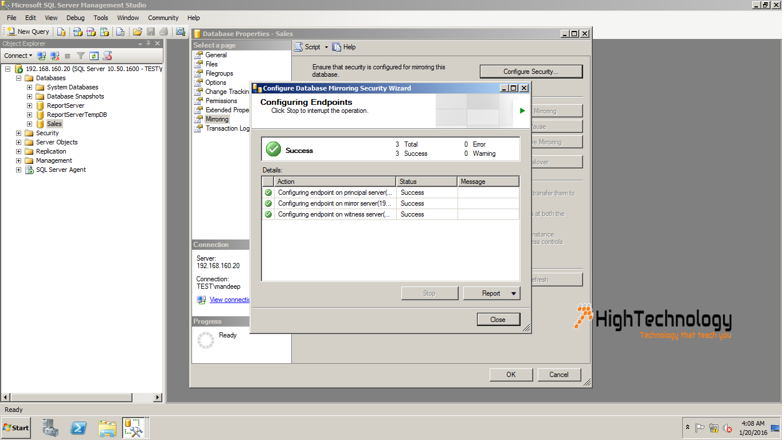Click the Disconnect server icon

point(54,56)
